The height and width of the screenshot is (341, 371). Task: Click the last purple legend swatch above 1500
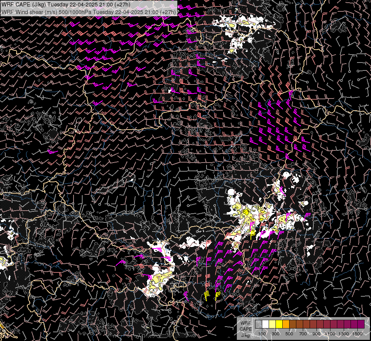pyautogui.click(x=361, y=324)
